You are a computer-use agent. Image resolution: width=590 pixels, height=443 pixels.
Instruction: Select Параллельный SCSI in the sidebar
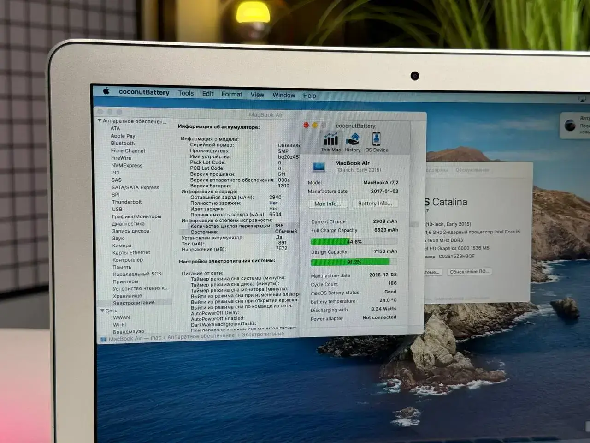138,274
